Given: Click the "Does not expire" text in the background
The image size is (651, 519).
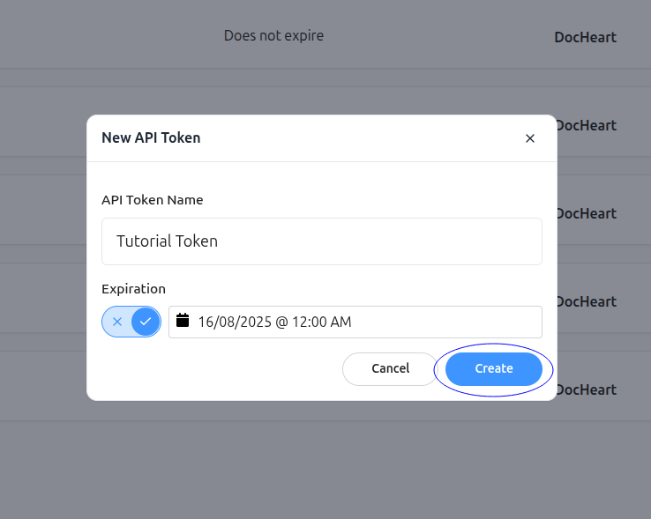Looking at the screenshot, I should [x=273, y=36].
